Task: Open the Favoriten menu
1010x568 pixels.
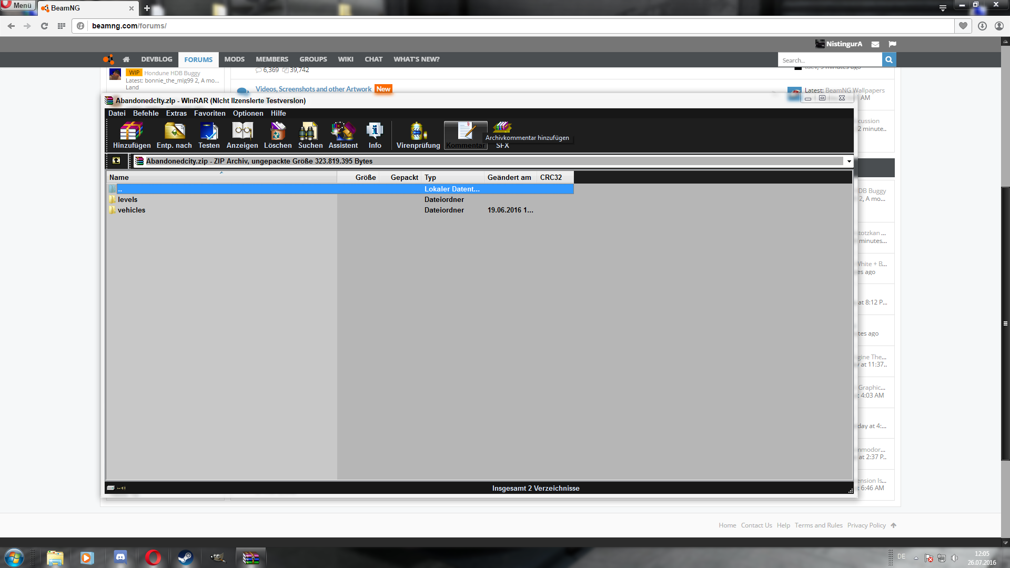Action: point(209,113)
